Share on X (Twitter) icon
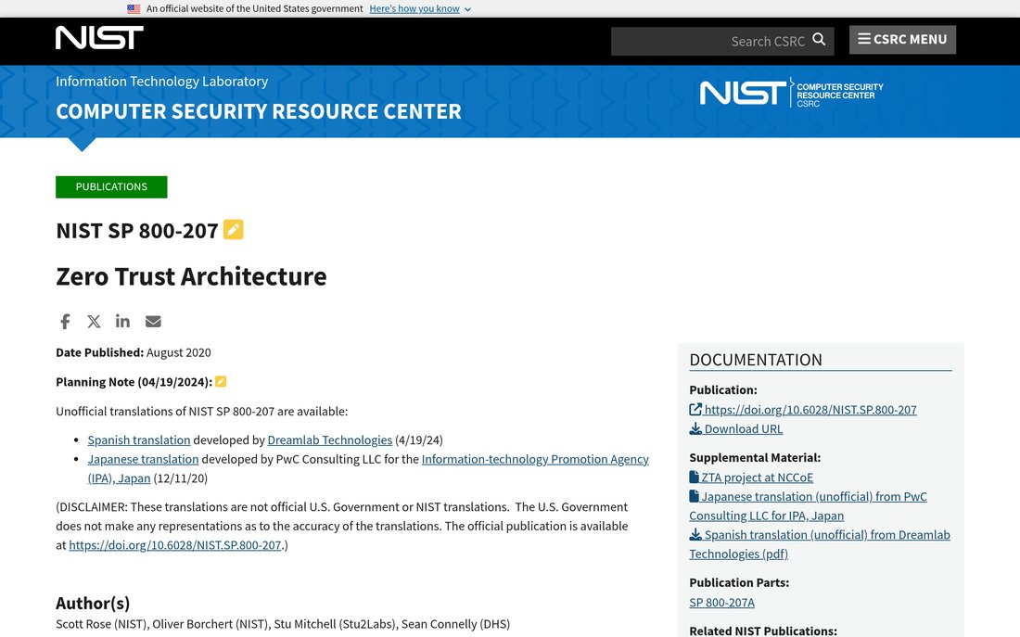 tap(94, 322)
